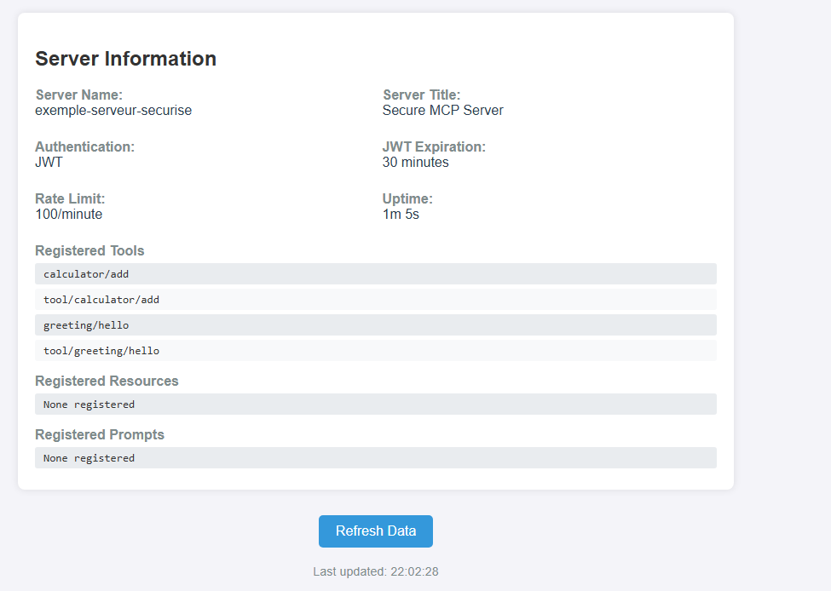Click the 30 minutes JWT expiration value
831x591 pixels.
[x=416, y=162]
